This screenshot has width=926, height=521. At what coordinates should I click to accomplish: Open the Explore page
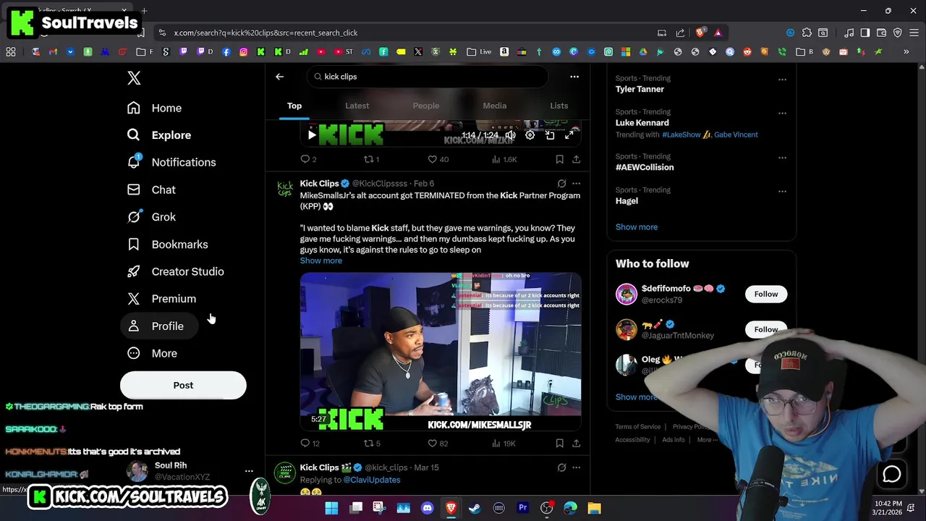tap(159, 135)
